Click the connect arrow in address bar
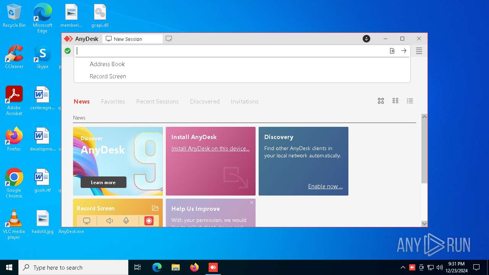Screen dimensions: 489x275 click(x=404, y=51)
